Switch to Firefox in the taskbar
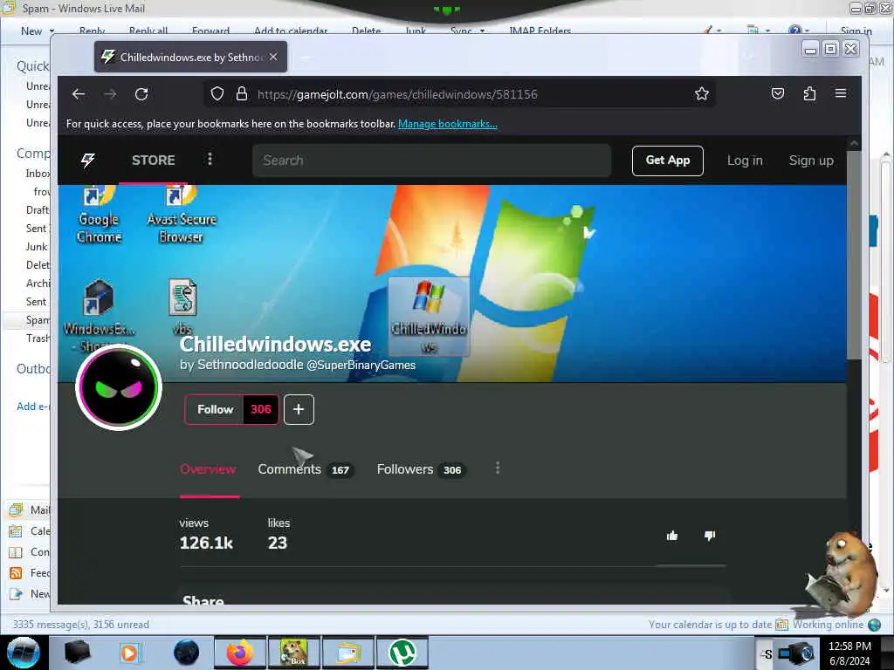Image resolution: width=894 pixels, height=670 pixels. click(240, 653)
